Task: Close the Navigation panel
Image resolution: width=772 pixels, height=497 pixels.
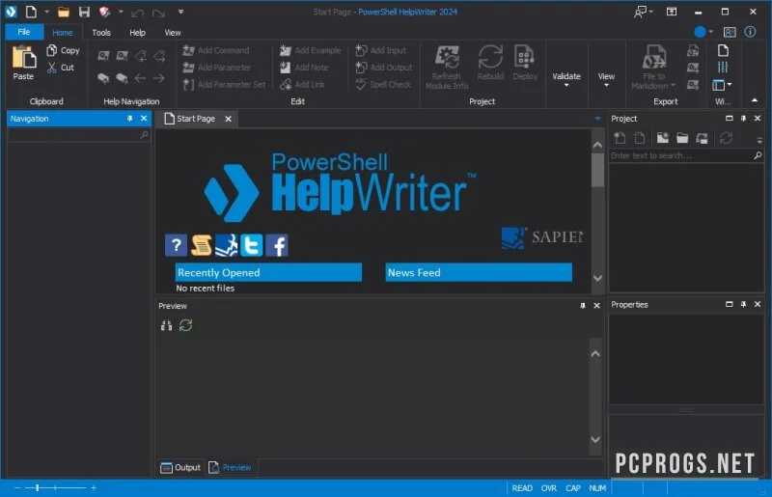Action: (144, 118)
